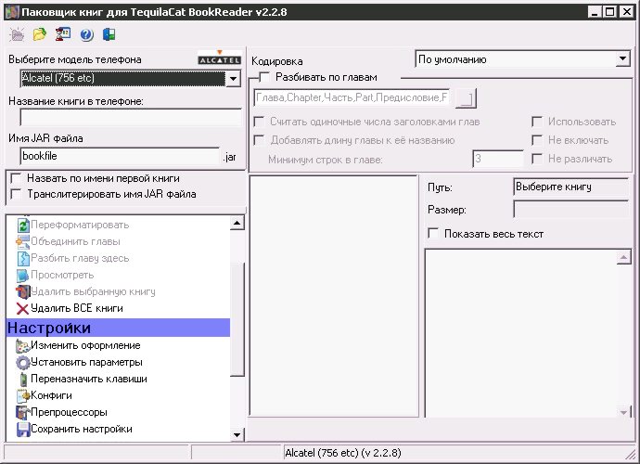640x464 pixels.
Task: Click the blue door exit icon
Action: coord(109,34)
